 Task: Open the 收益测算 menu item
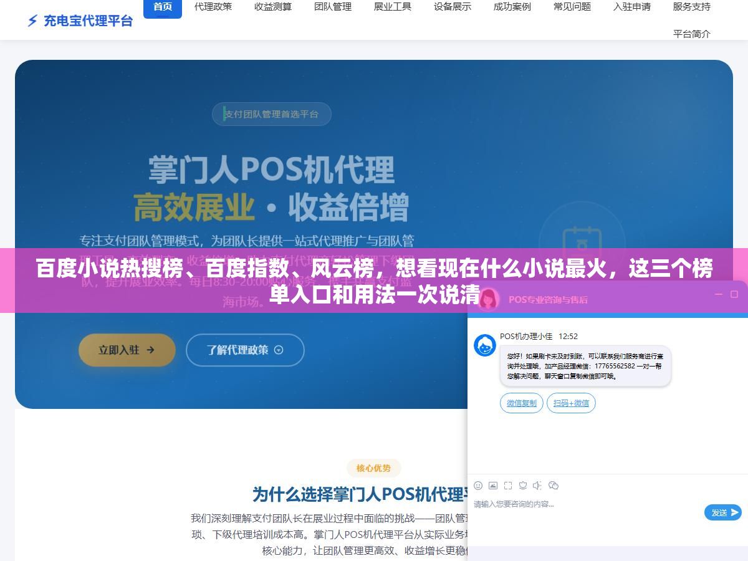pyautogui.click(x=273, y=7)
